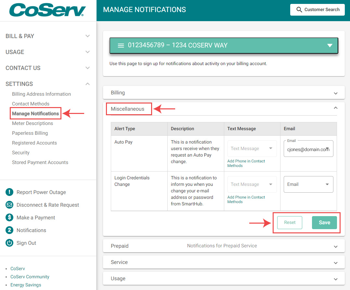The height and width of the screenshot is (290, 350).
Task: Click the CoServ logo
Action: point(47,10)
